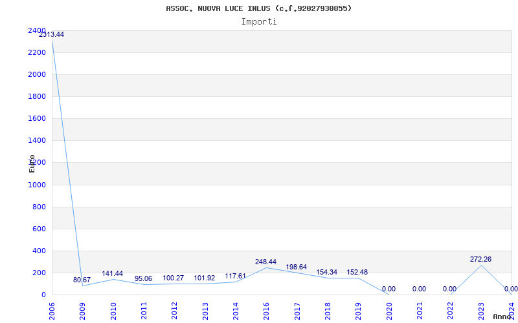Select the 80.67 value label for 2009
Screen dimensions: 518x323
(82, 280)
